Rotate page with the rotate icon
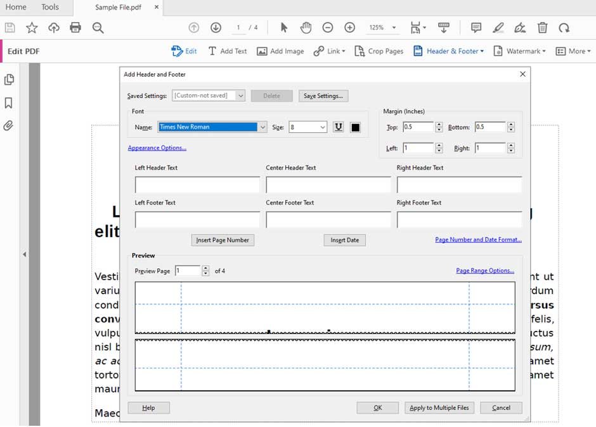The width and height of the screenshot is (596, 427). [x=564, y=28]
